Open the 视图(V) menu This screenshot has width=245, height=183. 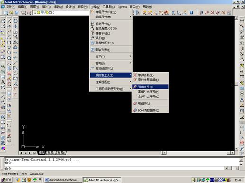coord(35,7)
